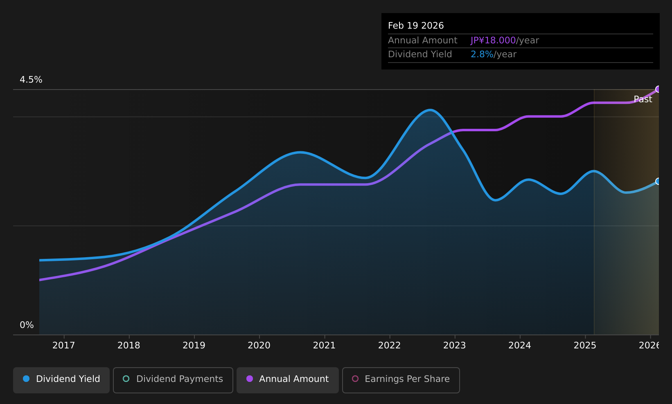Screen dimensions: 672x404
Task: Select the 2023 x-axis label
Action: tap(455, 346)
